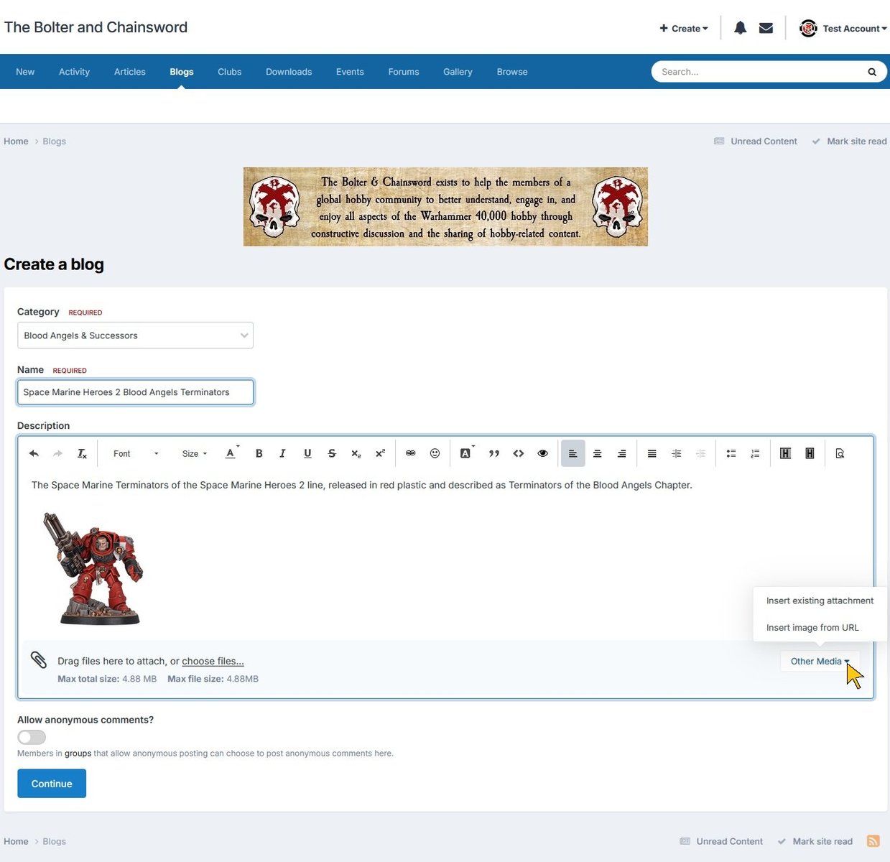
Task: Select the Terminator image in the editor
Action: [x=93, y=568]
